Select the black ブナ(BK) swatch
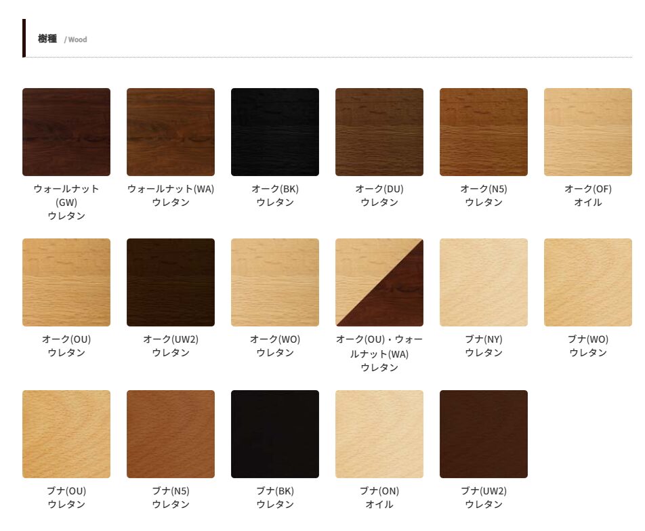Viewport: 645px width, 531px height. 275,434
